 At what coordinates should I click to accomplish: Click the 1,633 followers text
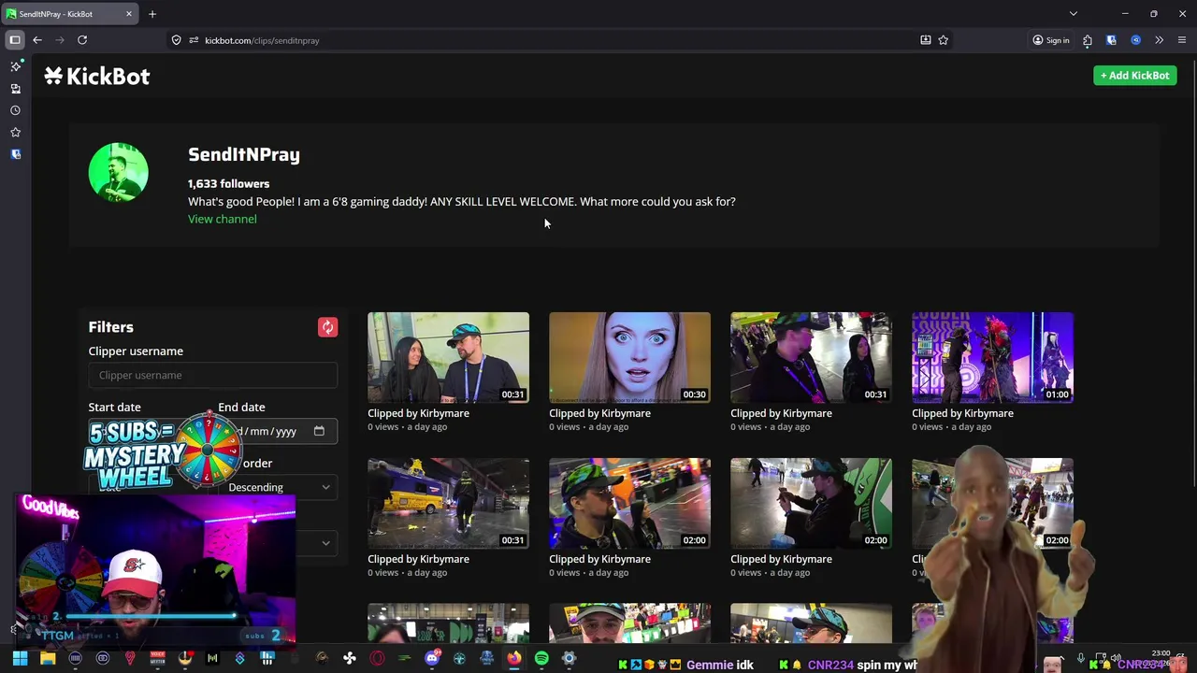coord(229,184)
